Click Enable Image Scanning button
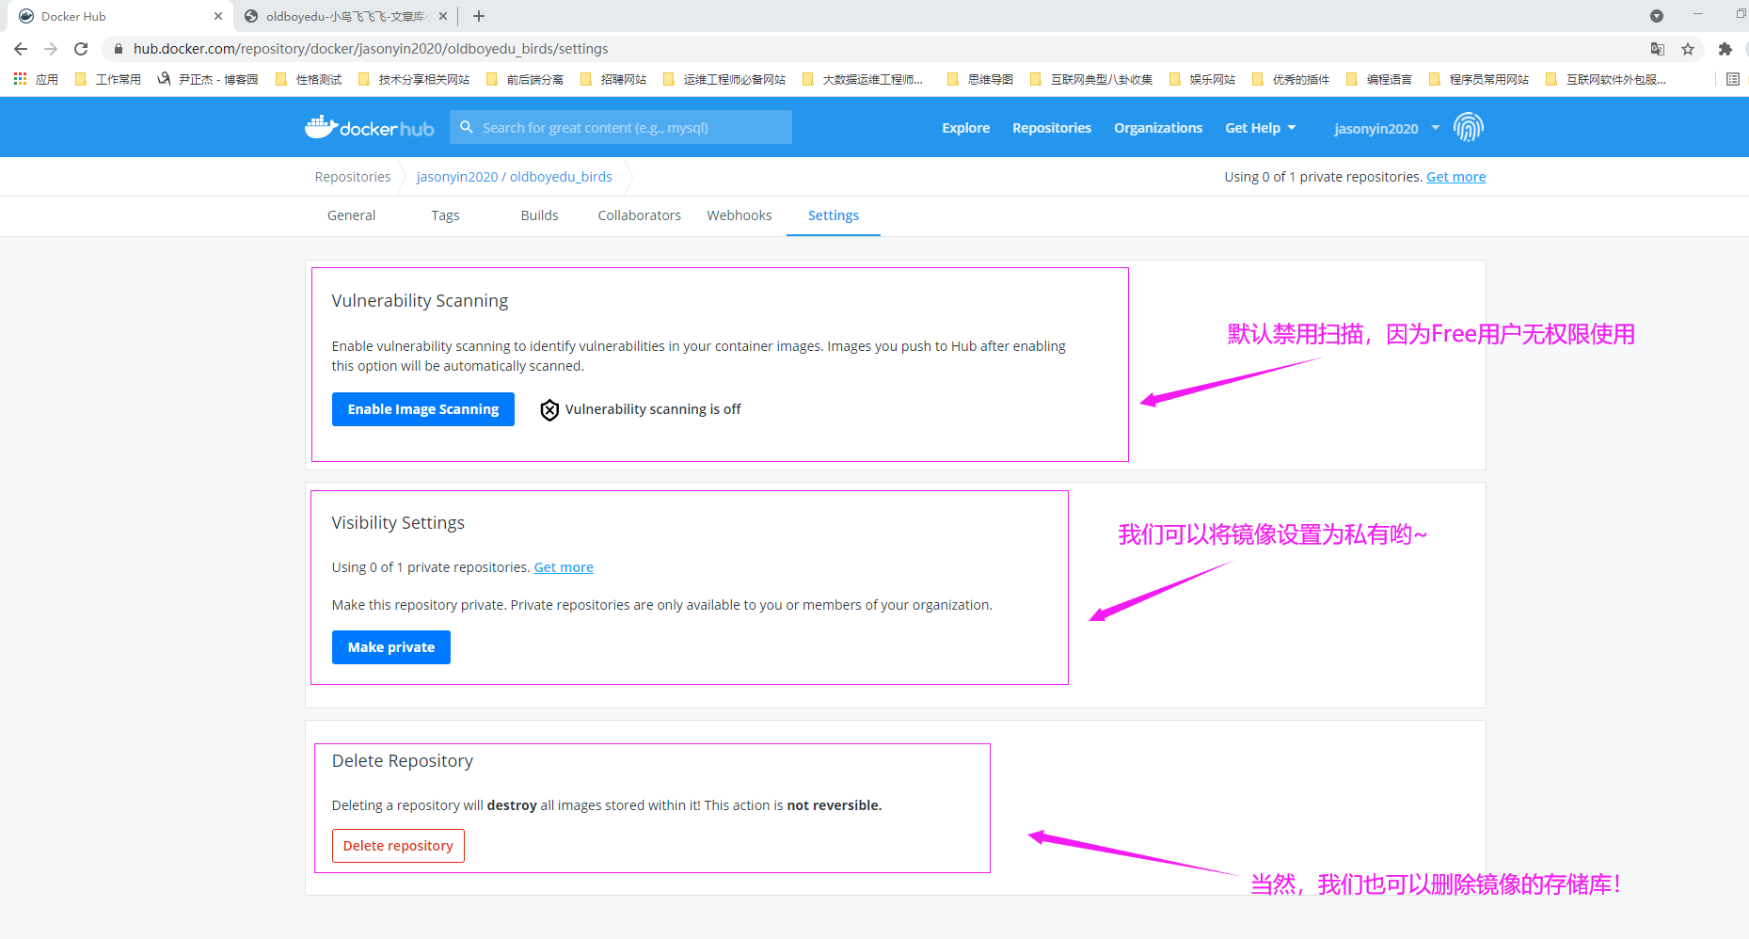The image size is (1749, 939). pos(422,409)
